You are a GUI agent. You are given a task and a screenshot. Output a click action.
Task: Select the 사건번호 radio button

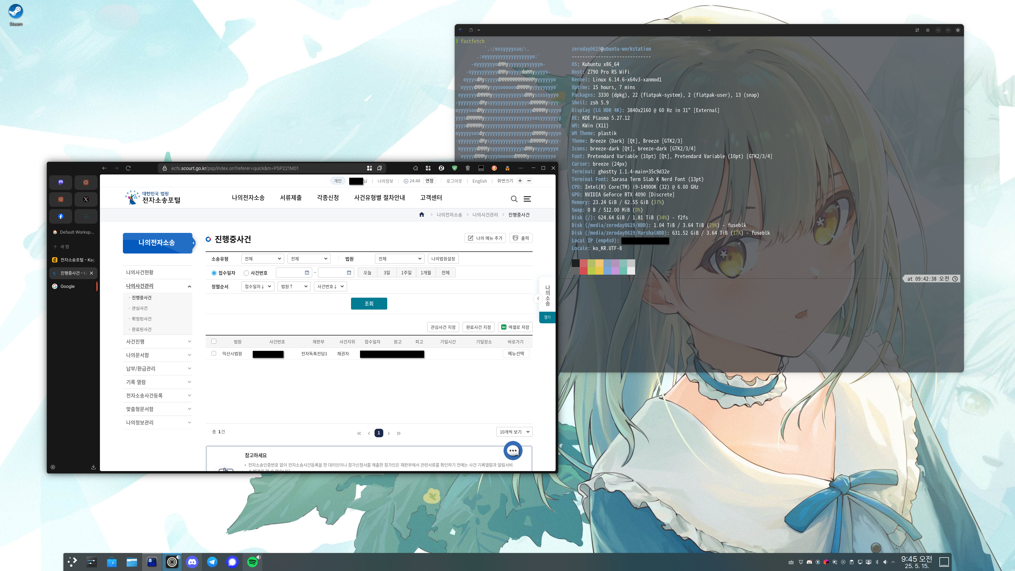246,273
